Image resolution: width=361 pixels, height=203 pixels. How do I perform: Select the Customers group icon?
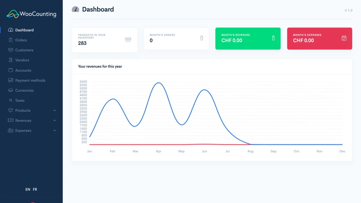point(11,50)
